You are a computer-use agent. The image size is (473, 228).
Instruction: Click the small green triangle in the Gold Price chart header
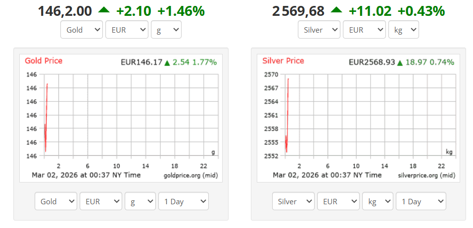(x=167, y=63)
